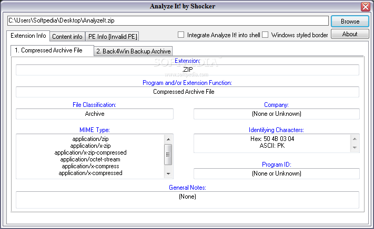Click MIME Type list scroll down arrow
This screenshot has height=229, width=374.
click(168, 173)
